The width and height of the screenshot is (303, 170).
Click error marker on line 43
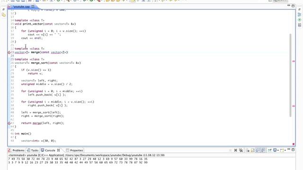click(x=9, y=123)
